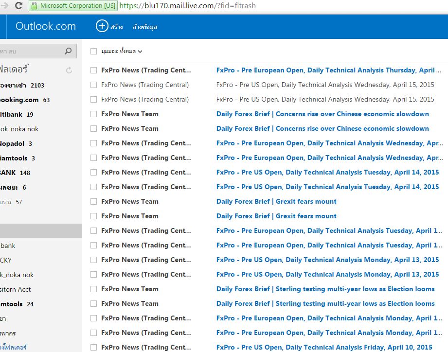Open the Pre US Open Friday, April 10 email
The width and height of the screenshot is (448, 352).
click(324, 347)
